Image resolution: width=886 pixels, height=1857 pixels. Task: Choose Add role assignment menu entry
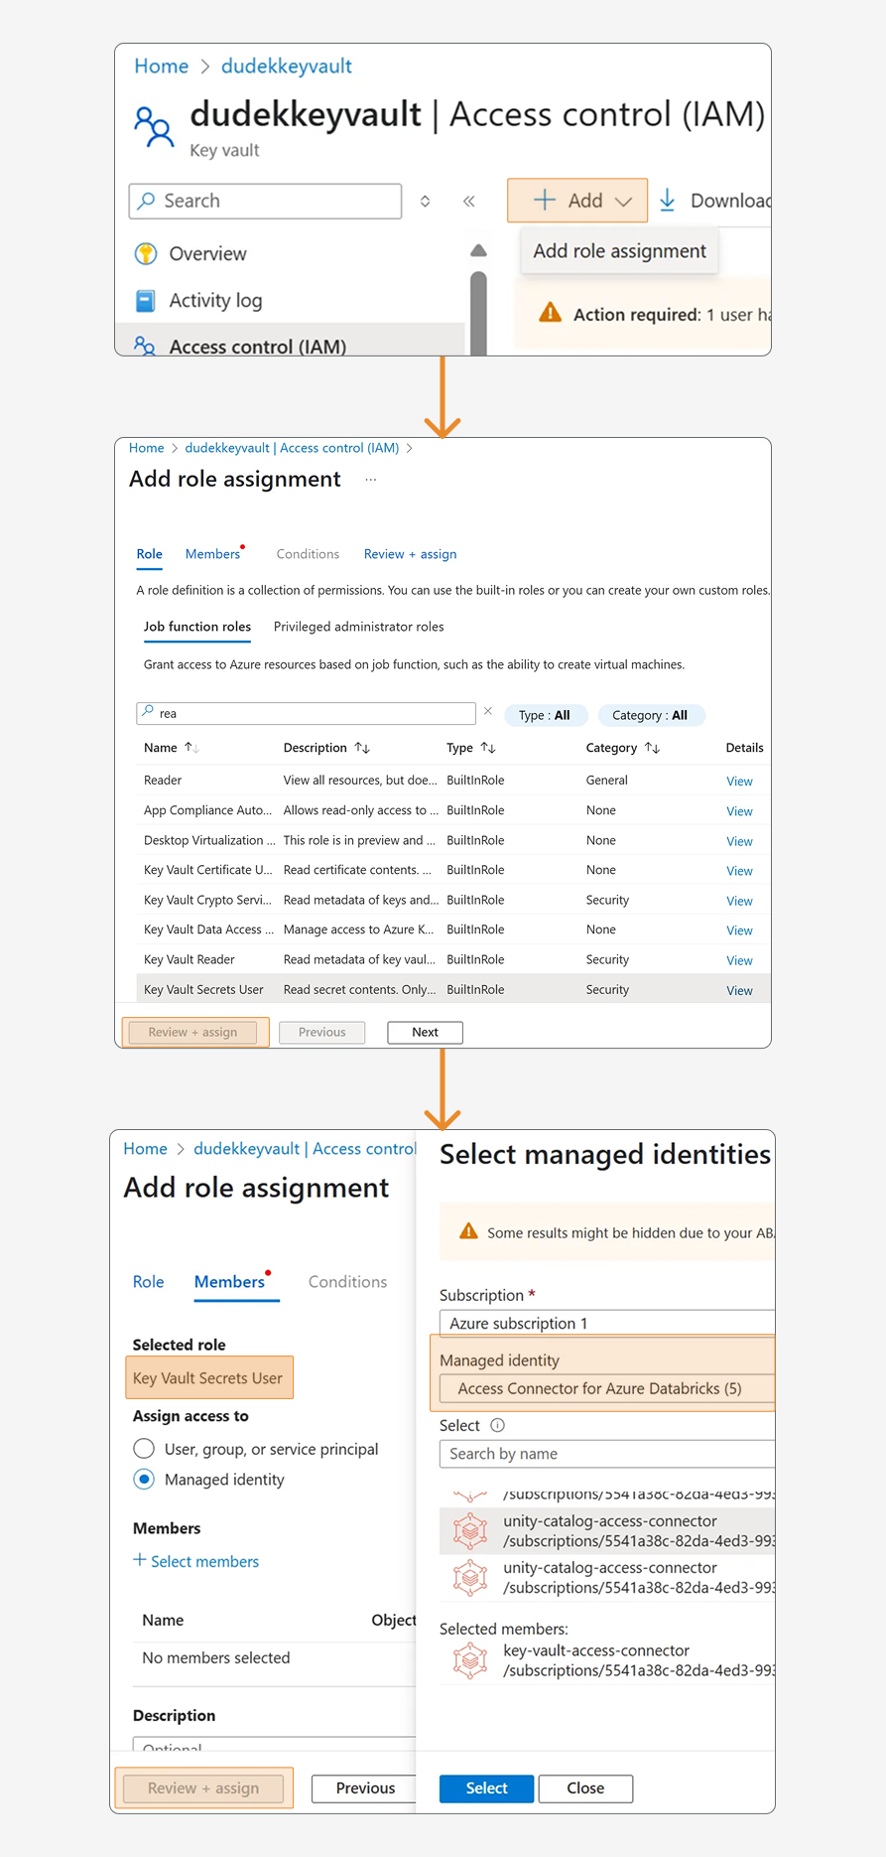(x=620, y=251)
